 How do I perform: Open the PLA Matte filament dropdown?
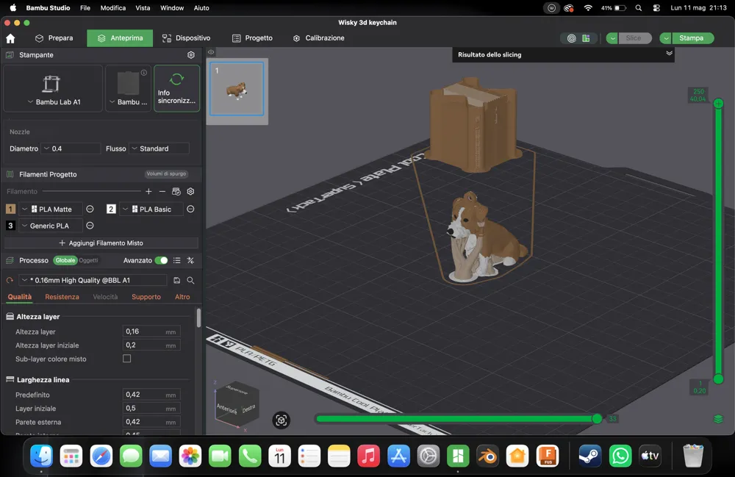pos(51,209)
